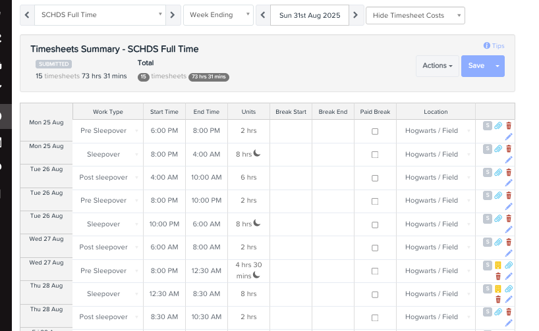Image resolution: width=539 pixels, height=331 pixels.
Task: Go to next employee with right arrow
Action: click(x=173, y=14)
